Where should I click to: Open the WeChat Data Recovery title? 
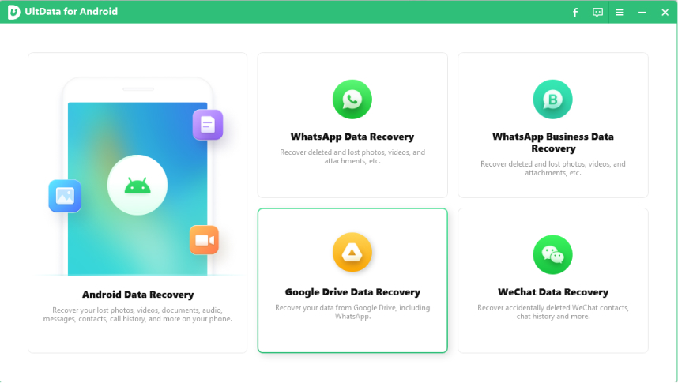tap(552, 292)
